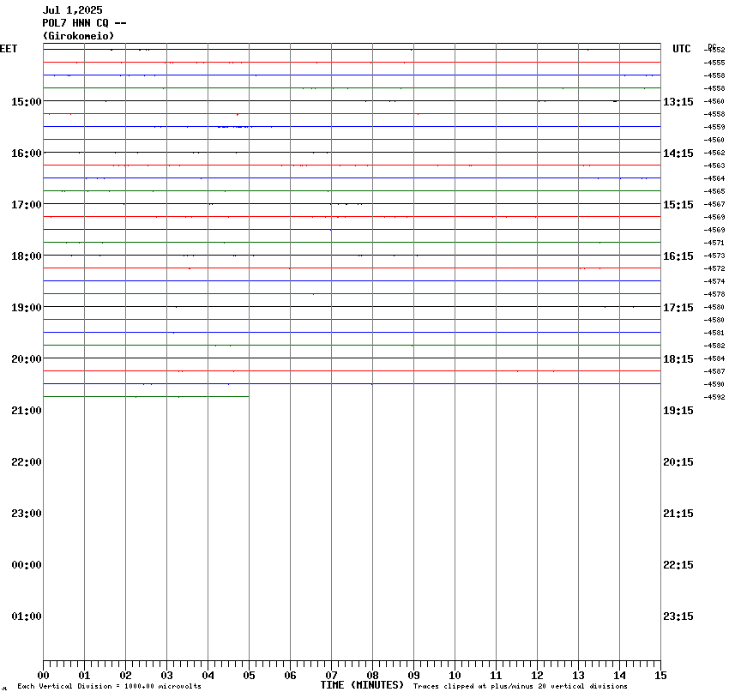Viewport: 729px width, 698px height.
Task: Click the DC offset value "-4562"
Action: click(714, 153)
